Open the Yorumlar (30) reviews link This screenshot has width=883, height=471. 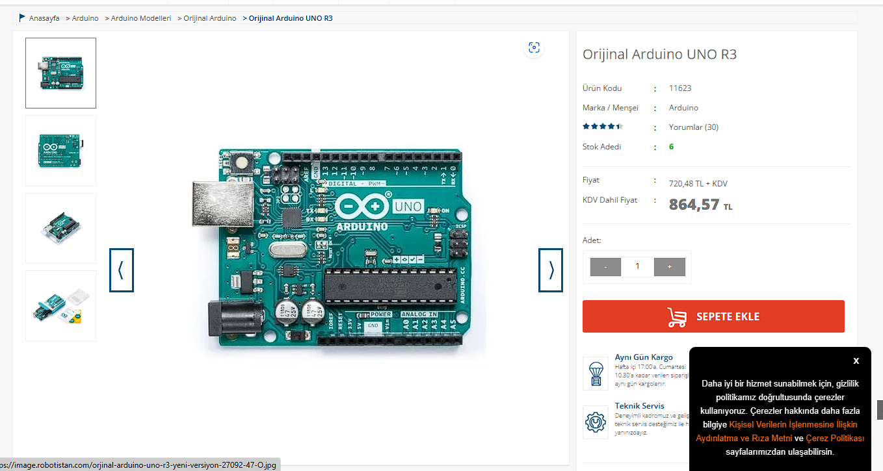[694, 127]
